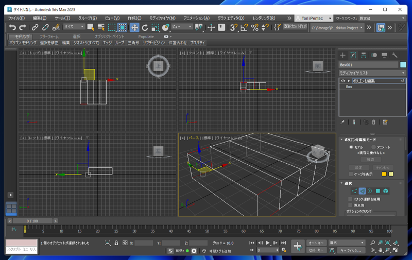Open the Utilities wrench panel tab
The width and height of the screenshot is (412, 260).
(x=394, y=55)
